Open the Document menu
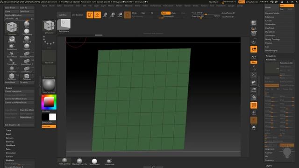 pos(69,6)
